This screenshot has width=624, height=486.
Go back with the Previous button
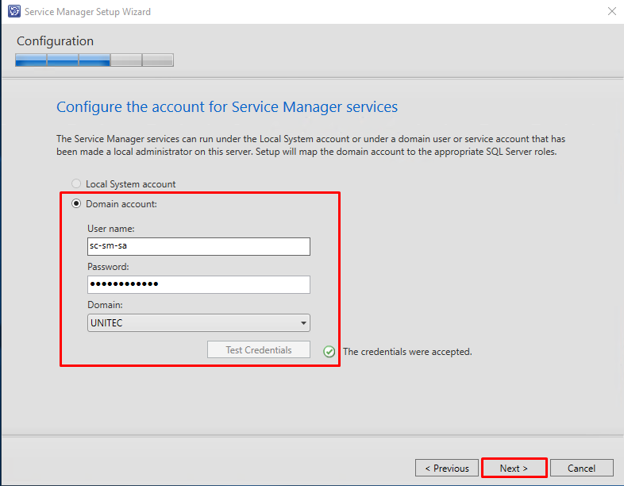tap(446, 468)
